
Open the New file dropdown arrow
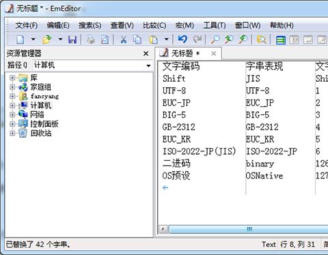pos(33,40)
